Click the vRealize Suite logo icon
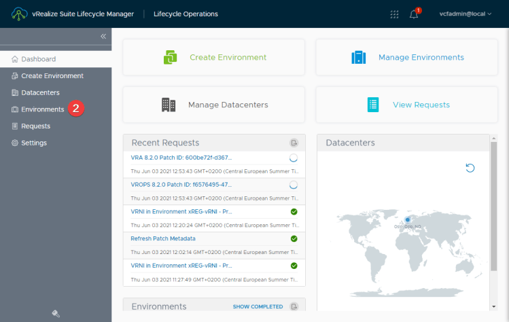Viewport: 509px width, 322px height. (x=18, y=14)
